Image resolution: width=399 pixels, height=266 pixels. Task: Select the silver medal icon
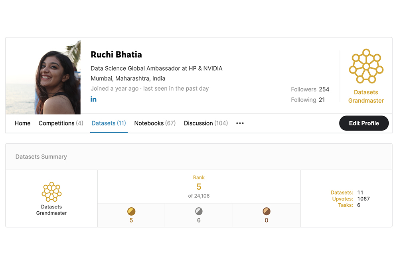(x=199, y=211)
